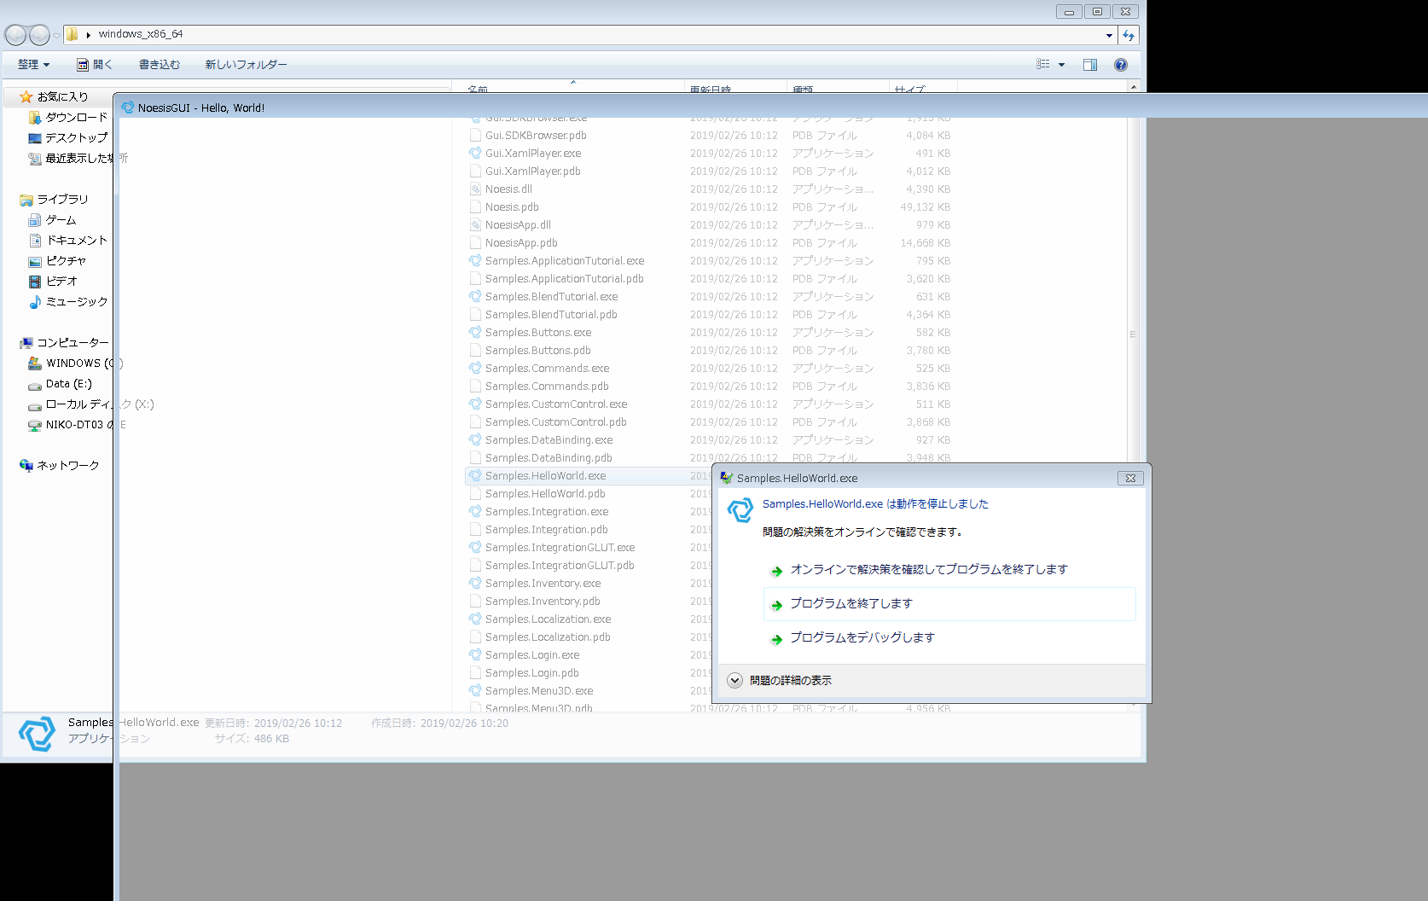Image resolution: width=1428 pixels, height=901 pixels.
Task: Click the Explorer back navigation arrow
Action: click(x=15, y=35)
